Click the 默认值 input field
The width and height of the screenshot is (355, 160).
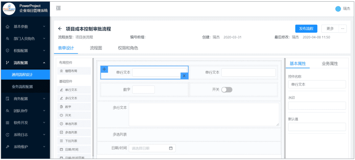[x=317, y=127]
